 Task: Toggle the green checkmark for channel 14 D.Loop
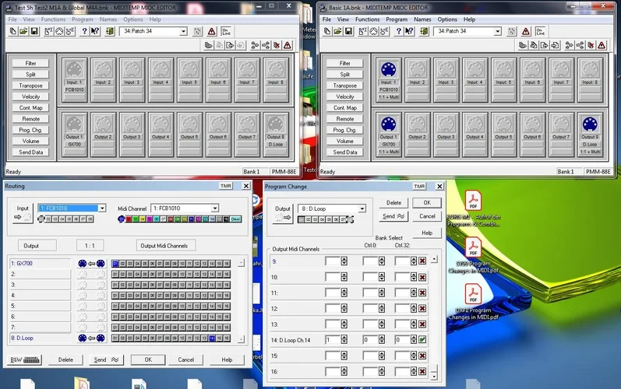[x=422, y=340]
